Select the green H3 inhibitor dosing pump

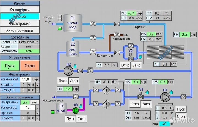pos(75,111)
